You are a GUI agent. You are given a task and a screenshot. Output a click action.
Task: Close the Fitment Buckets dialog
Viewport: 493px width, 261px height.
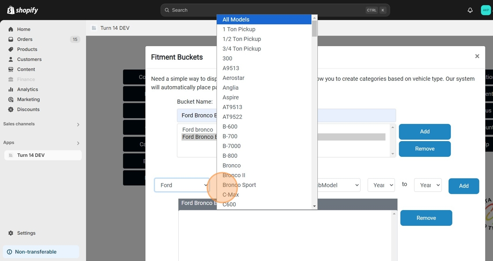pyautogui.click(x=477, y=56)
